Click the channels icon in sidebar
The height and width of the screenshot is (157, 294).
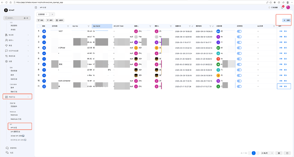tap(6, 46)
